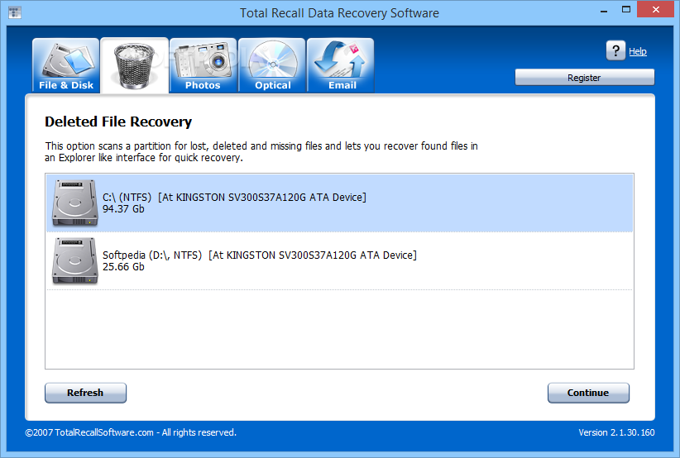Switch to the Photos recovery tab
Viewport: 680px width, 458px height.
pos(203,65)
